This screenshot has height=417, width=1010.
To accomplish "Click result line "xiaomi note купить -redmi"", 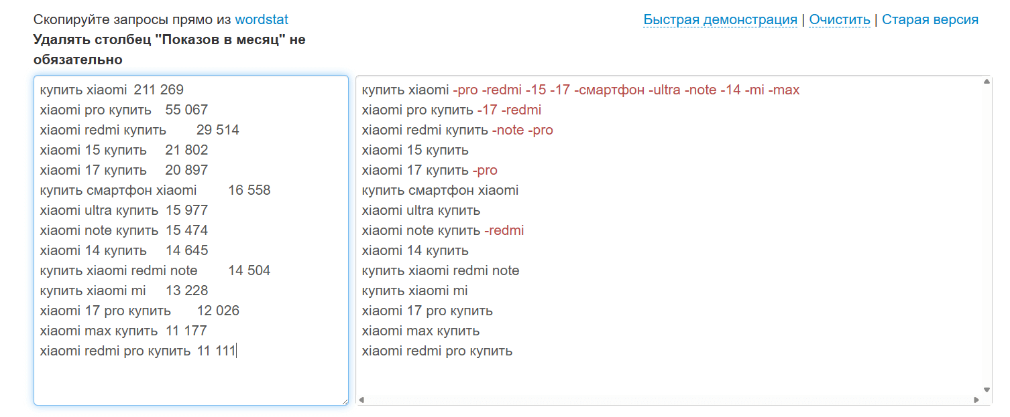I will pyautogui.click(x=443, y=230).
